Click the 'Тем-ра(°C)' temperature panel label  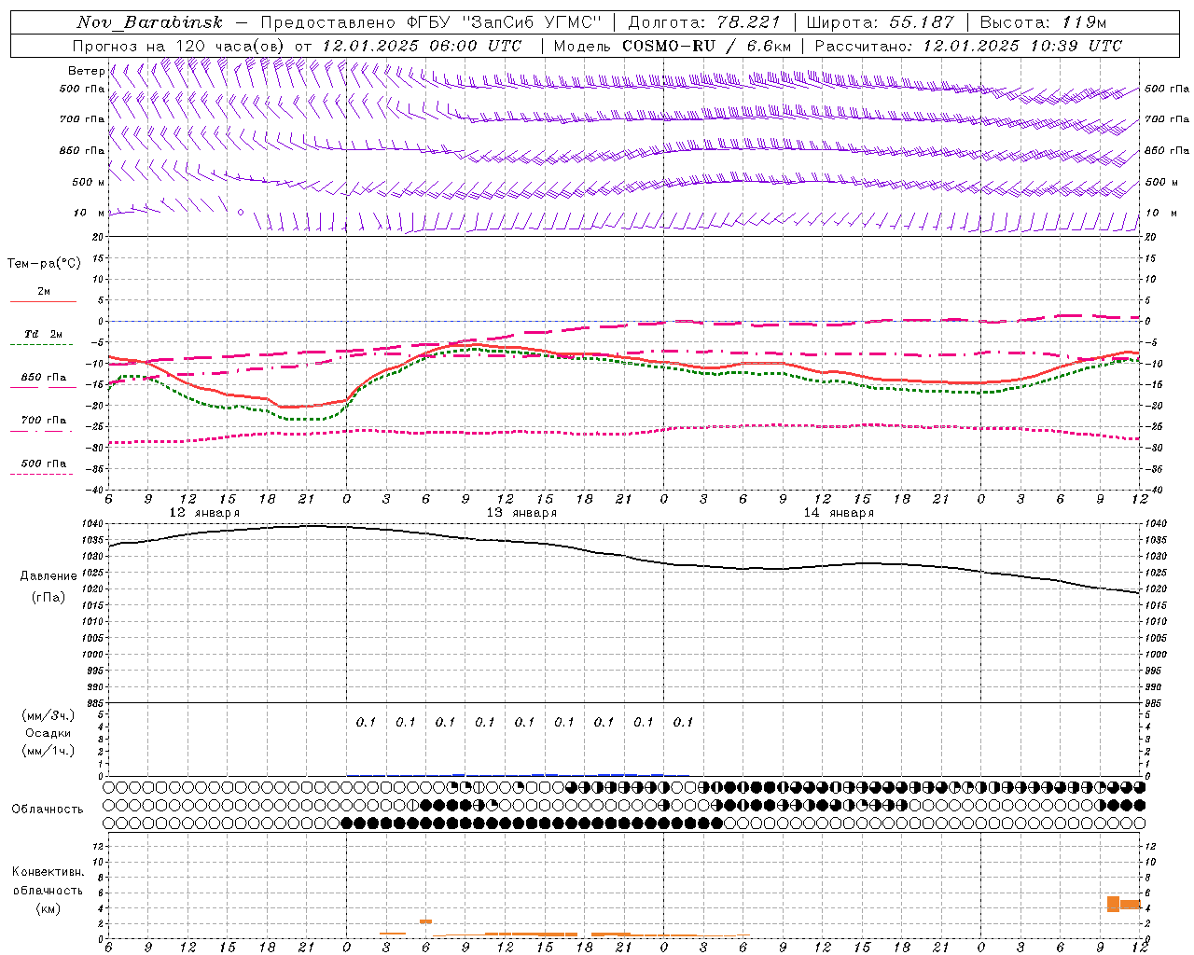[x=44, y=264]
